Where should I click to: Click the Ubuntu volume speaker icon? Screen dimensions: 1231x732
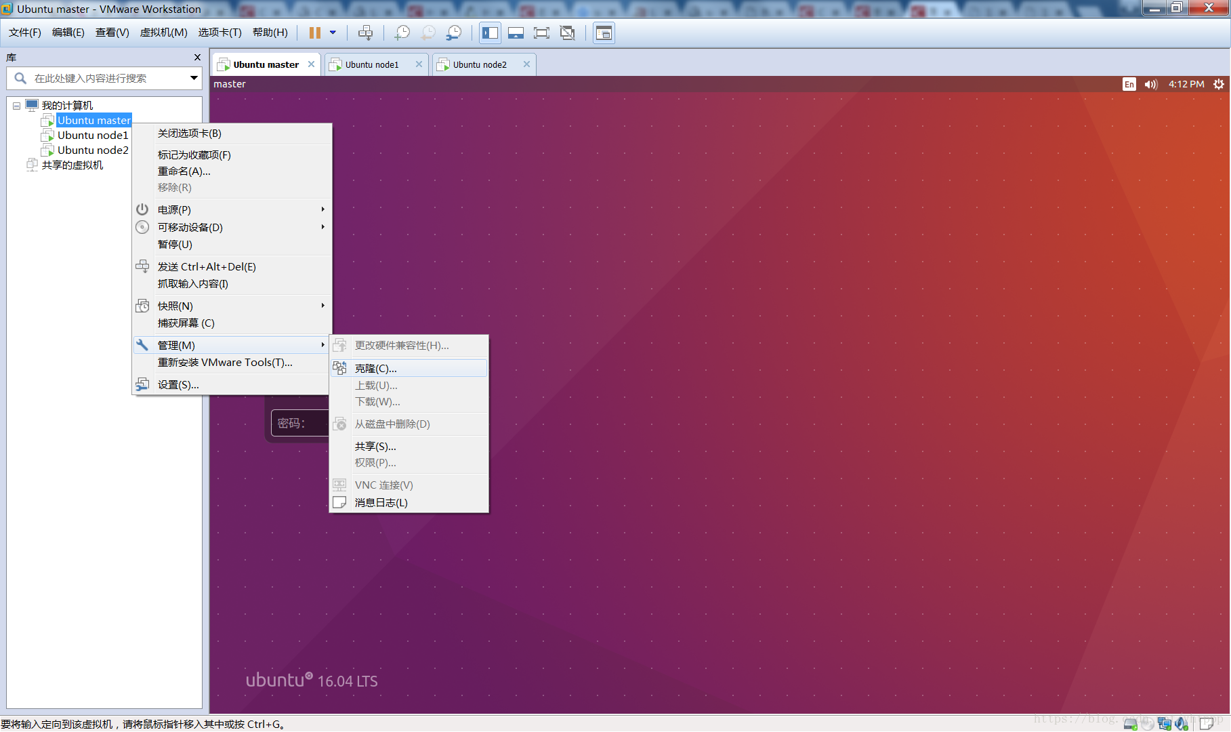coord(1151,84)
